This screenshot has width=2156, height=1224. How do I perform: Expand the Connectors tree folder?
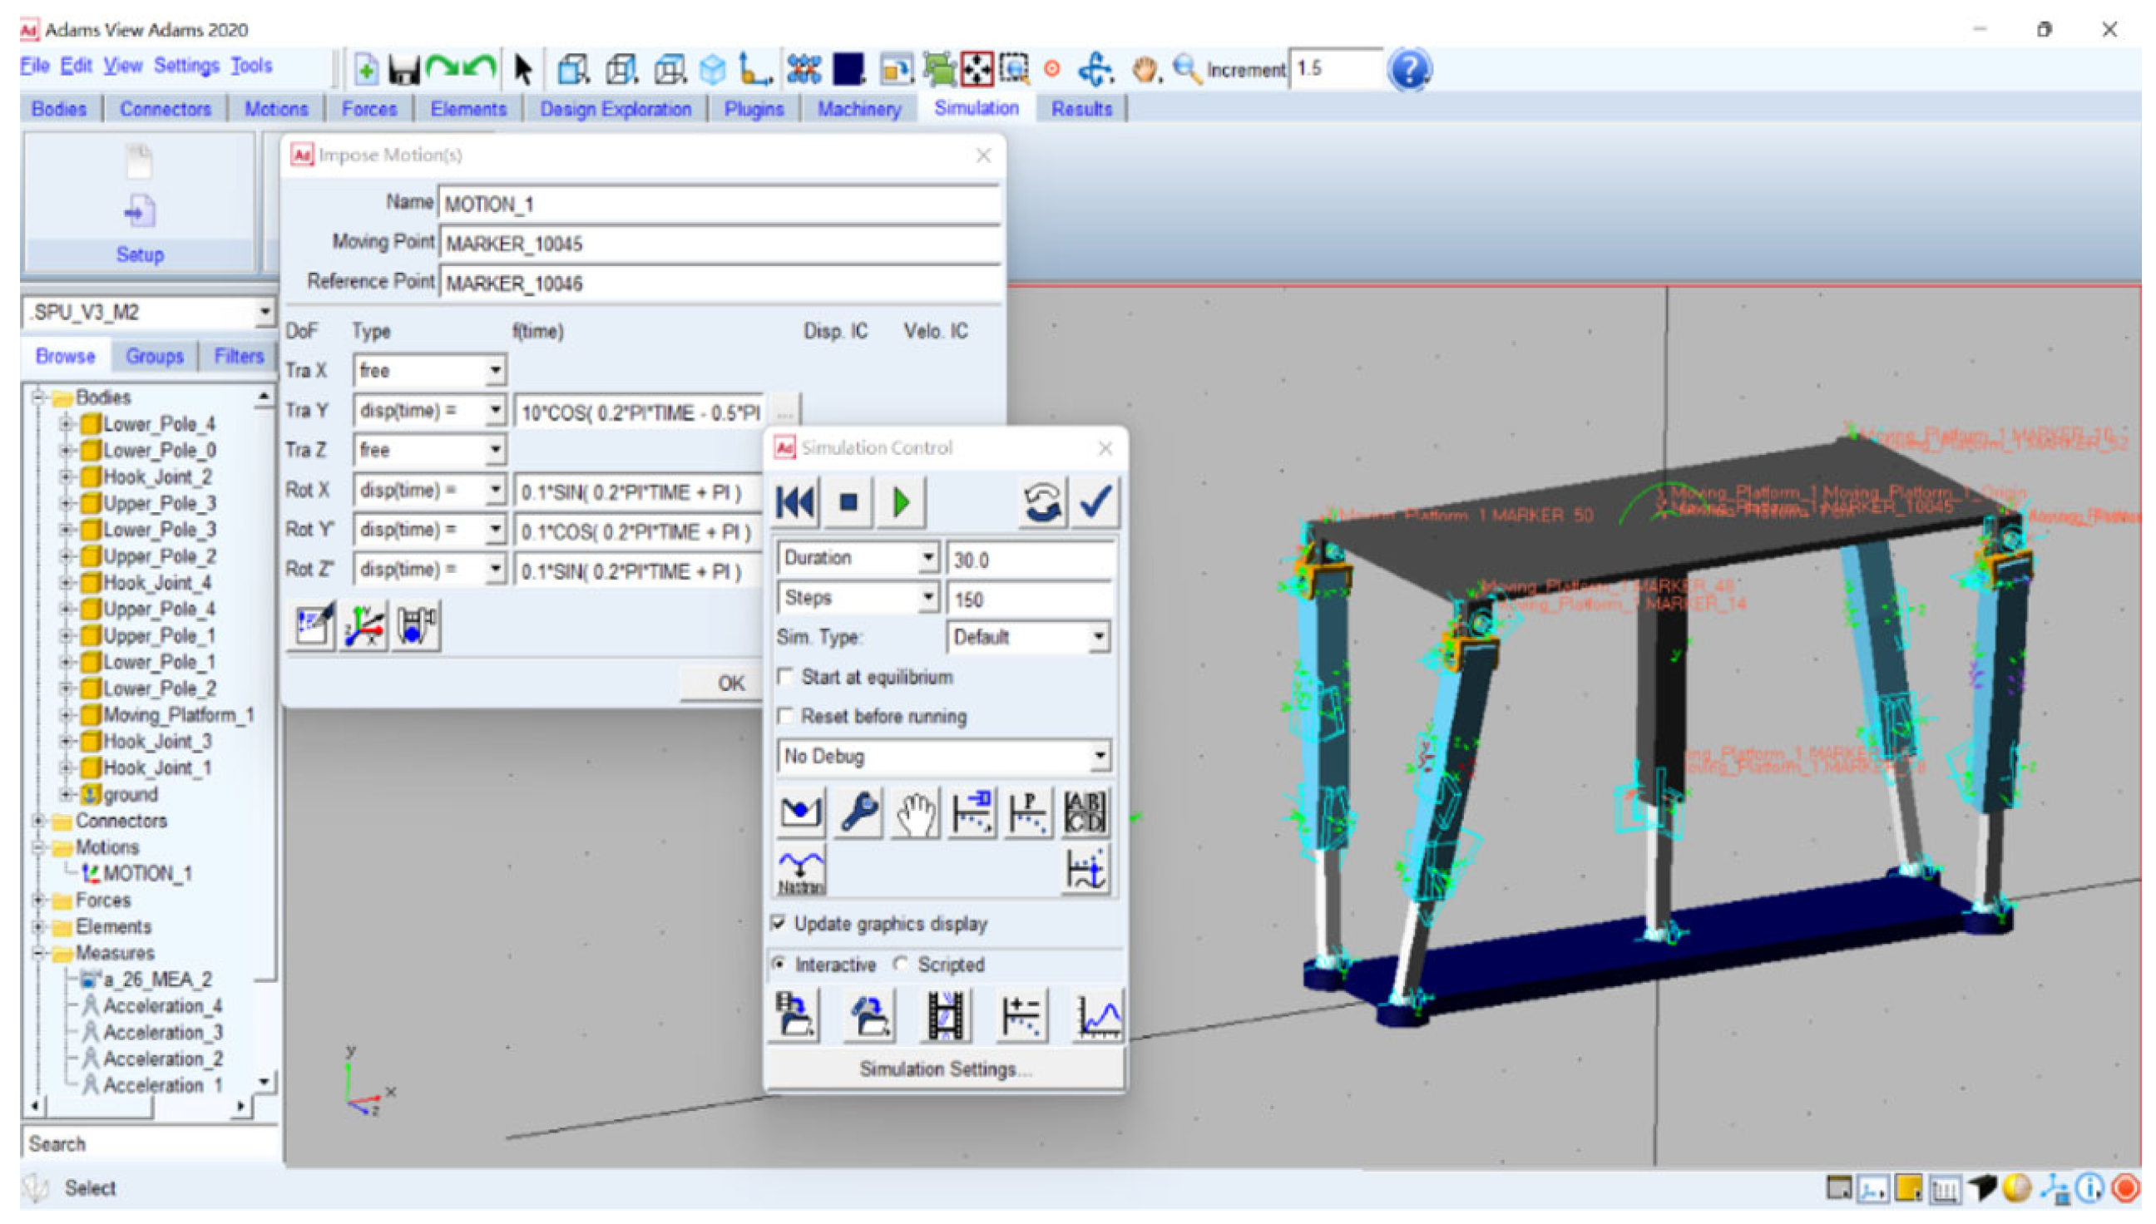tap(37, 821)
